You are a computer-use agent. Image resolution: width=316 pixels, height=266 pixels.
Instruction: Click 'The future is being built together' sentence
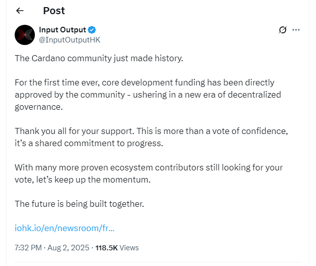[79, 204]
